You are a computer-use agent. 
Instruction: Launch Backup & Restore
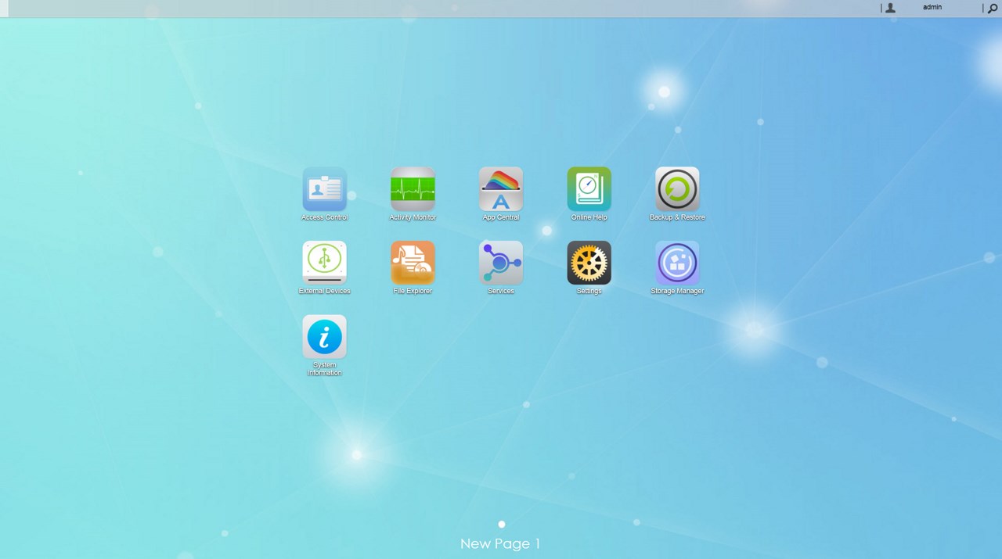point(677,189)
